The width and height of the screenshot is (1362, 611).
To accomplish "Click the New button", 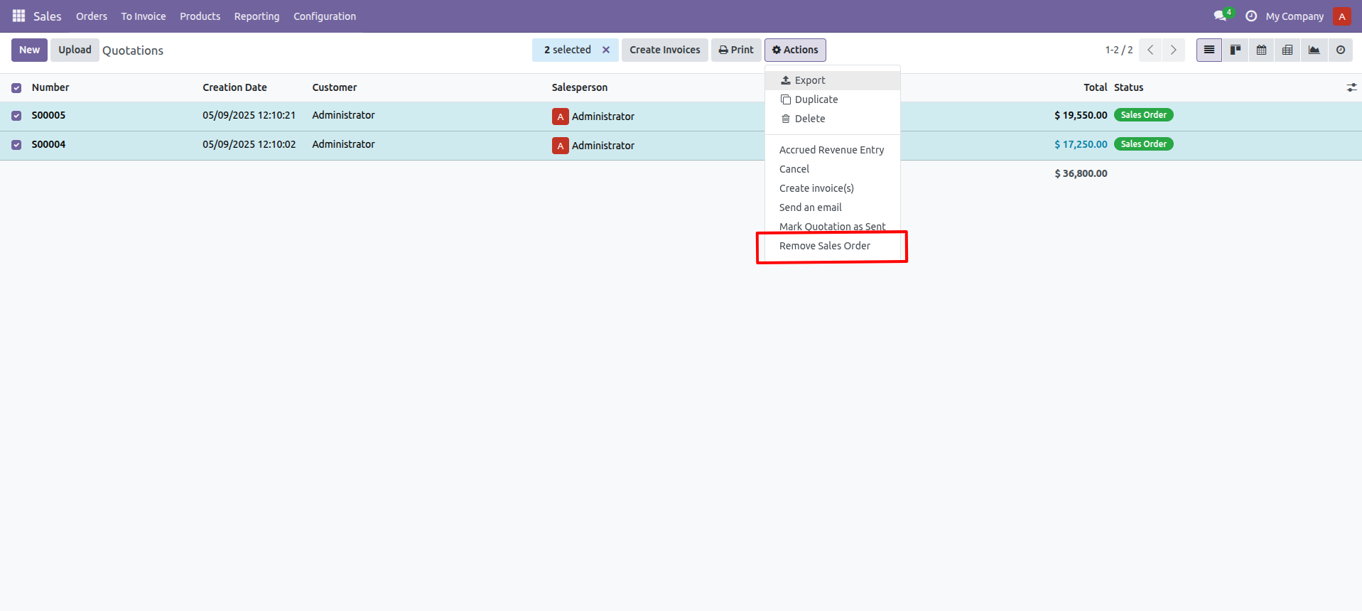I will [x=29, y=50].
